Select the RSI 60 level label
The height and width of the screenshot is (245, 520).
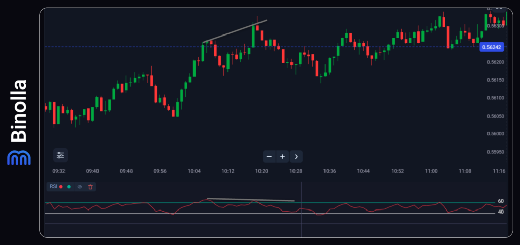coord(501,201)
